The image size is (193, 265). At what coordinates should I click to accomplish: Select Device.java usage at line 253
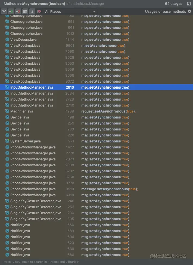pyautogui.click(x=97, y=123)
